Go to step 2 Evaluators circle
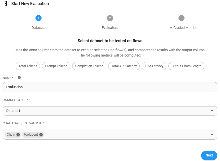220x161 pixels. [x=110, y=18]
